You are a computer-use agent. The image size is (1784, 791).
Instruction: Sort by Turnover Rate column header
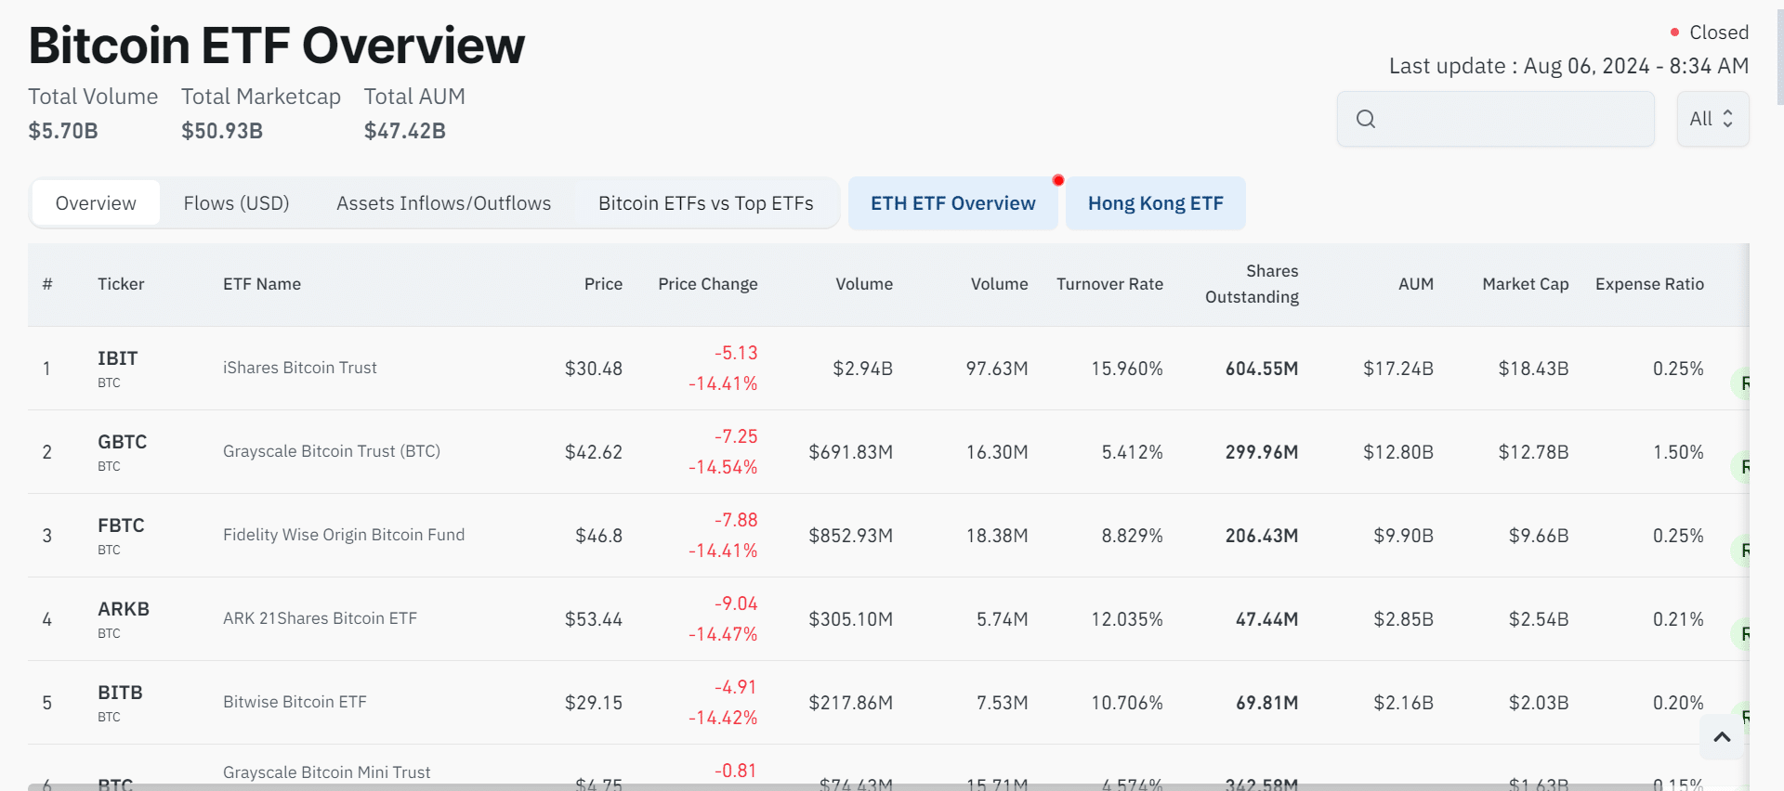point(1109,284)
